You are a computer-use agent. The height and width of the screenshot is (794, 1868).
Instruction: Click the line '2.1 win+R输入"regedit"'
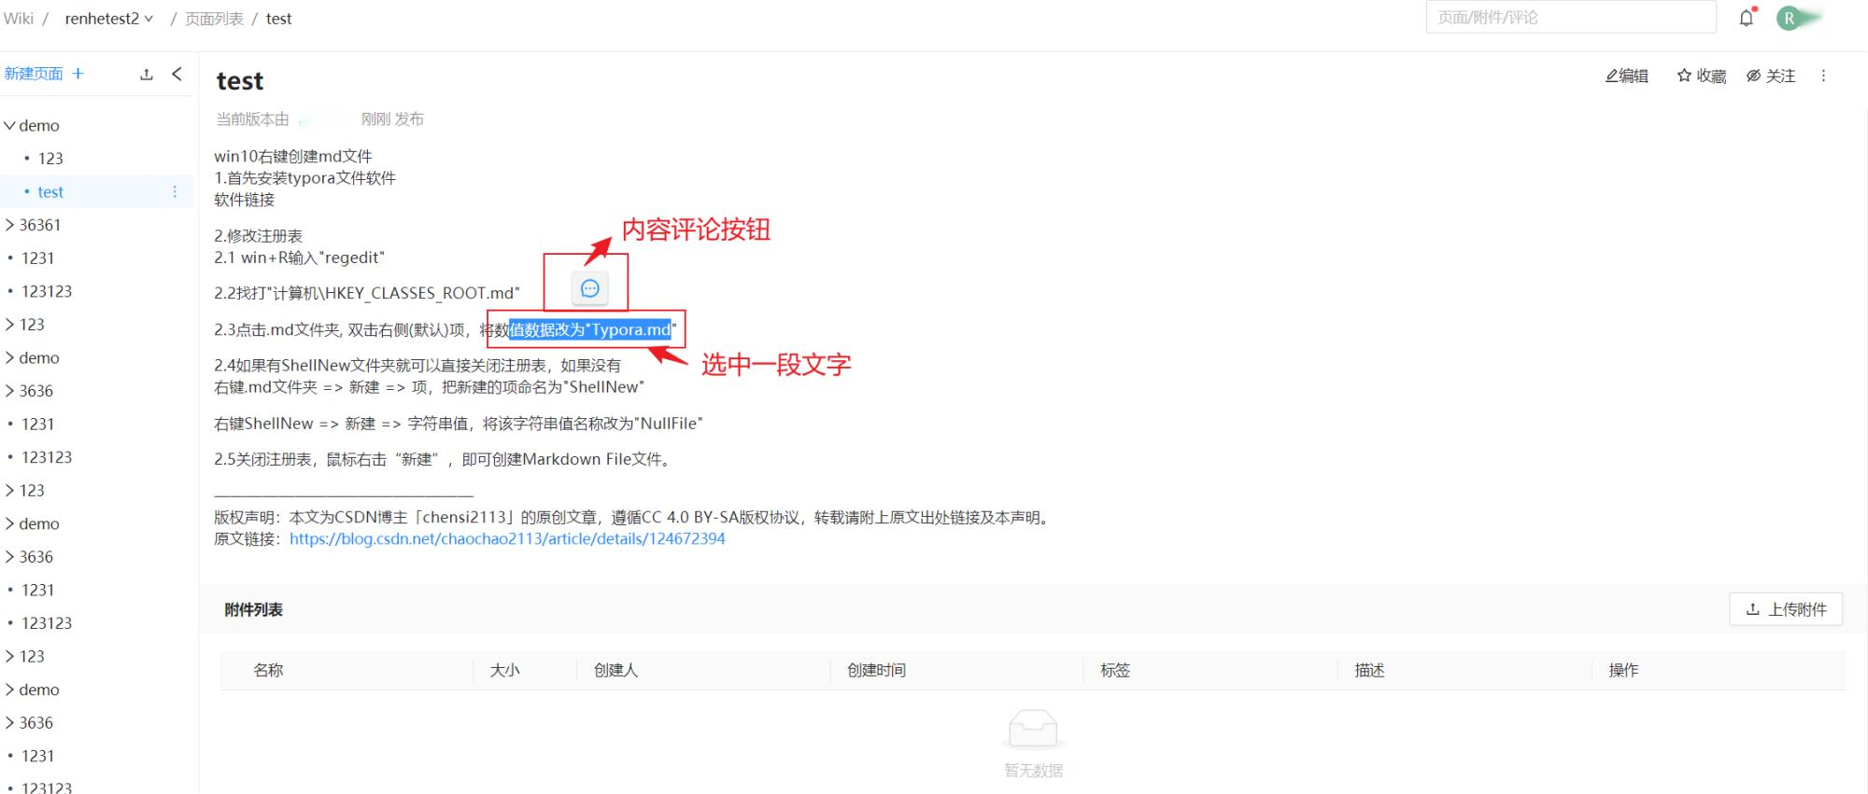pyautogui.click(x=299, y=258)
